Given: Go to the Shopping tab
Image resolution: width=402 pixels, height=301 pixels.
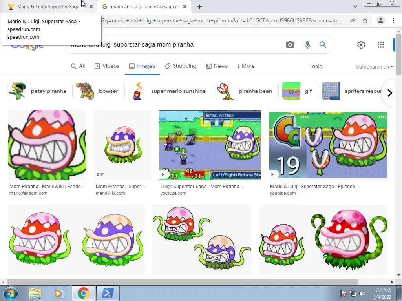Looking at the screenshot, I should click(181, 66).
